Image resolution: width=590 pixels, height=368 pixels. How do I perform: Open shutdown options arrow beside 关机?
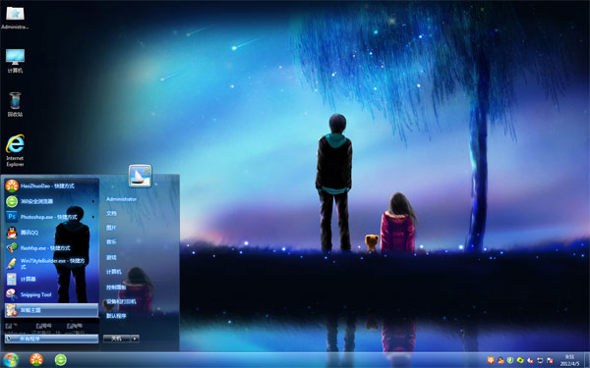(135, 339)
